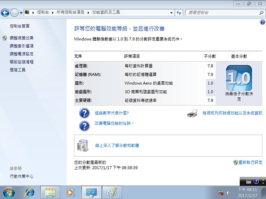Open 調整索引選項 link

click(x=22, y=46)
